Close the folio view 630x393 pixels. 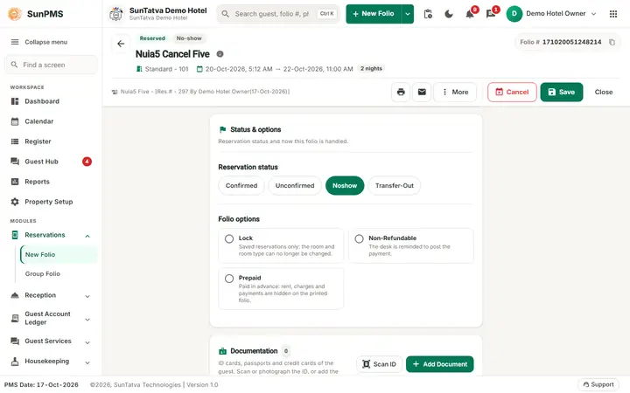point(604,92)
